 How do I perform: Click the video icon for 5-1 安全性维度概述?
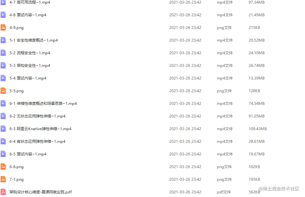[3, 40]
